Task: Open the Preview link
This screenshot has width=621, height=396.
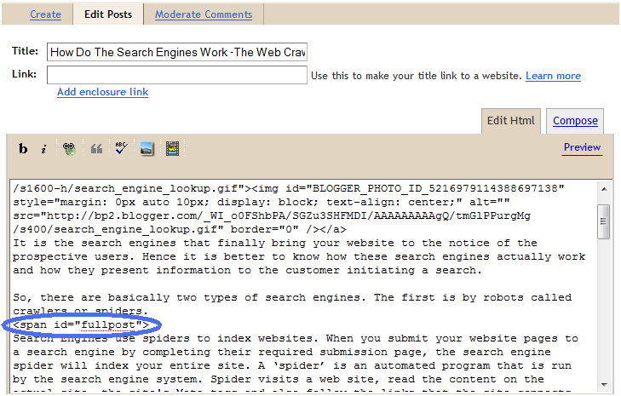Action: [582, 147]
